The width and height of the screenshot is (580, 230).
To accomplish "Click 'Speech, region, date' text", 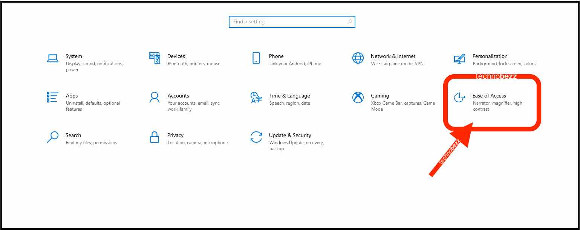I will (289, 103).
